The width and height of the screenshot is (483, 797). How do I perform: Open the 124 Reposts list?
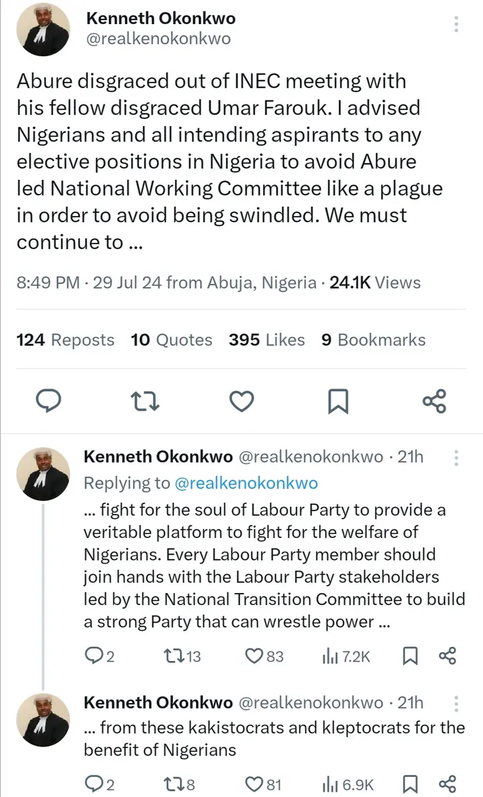65,340
